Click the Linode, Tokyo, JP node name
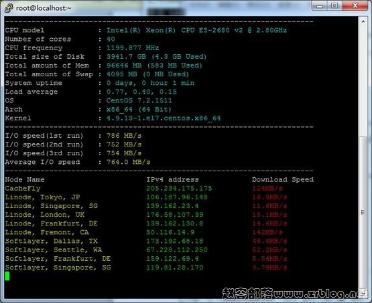This screenshot has width=372, height=303. pyautogui.click(x=42, y=197)
